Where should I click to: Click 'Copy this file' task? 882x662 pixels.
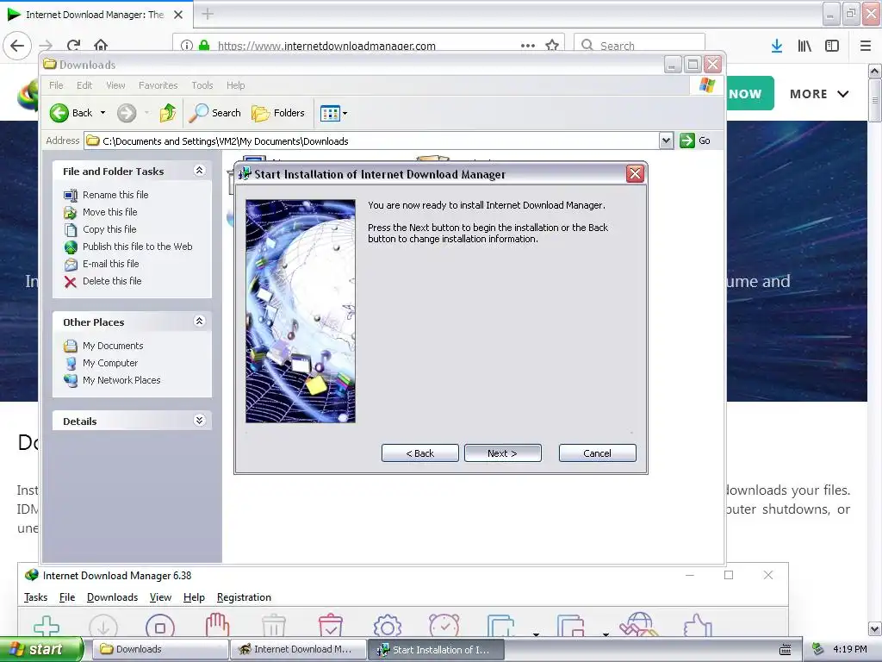(x=109, y=229)
